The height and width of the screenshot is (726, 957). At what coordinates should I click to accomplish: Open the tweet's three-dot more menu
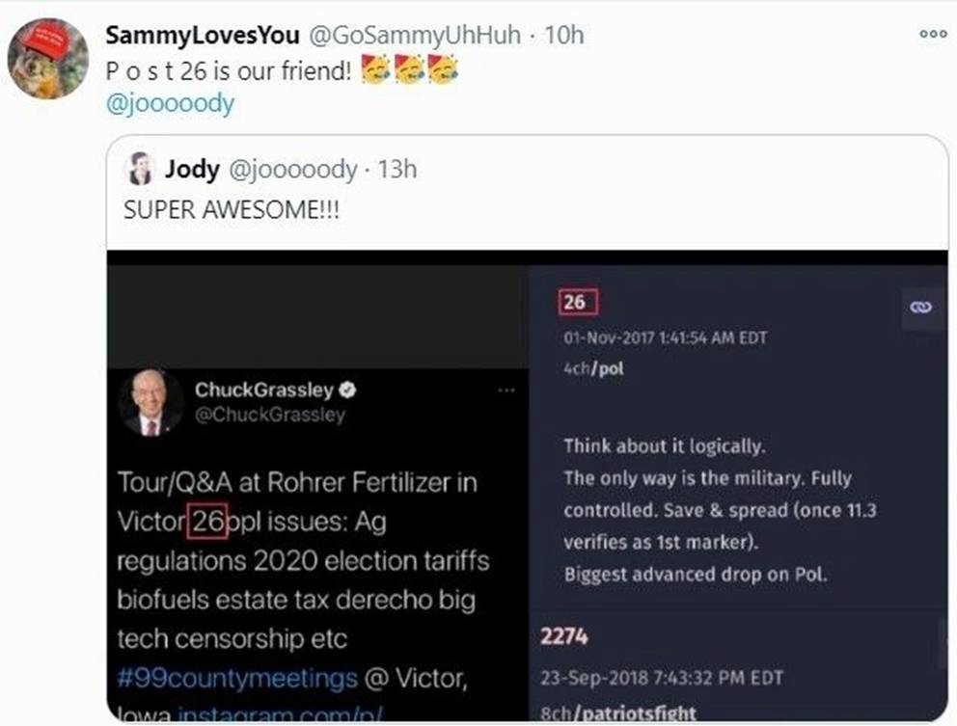pos(932,34)
